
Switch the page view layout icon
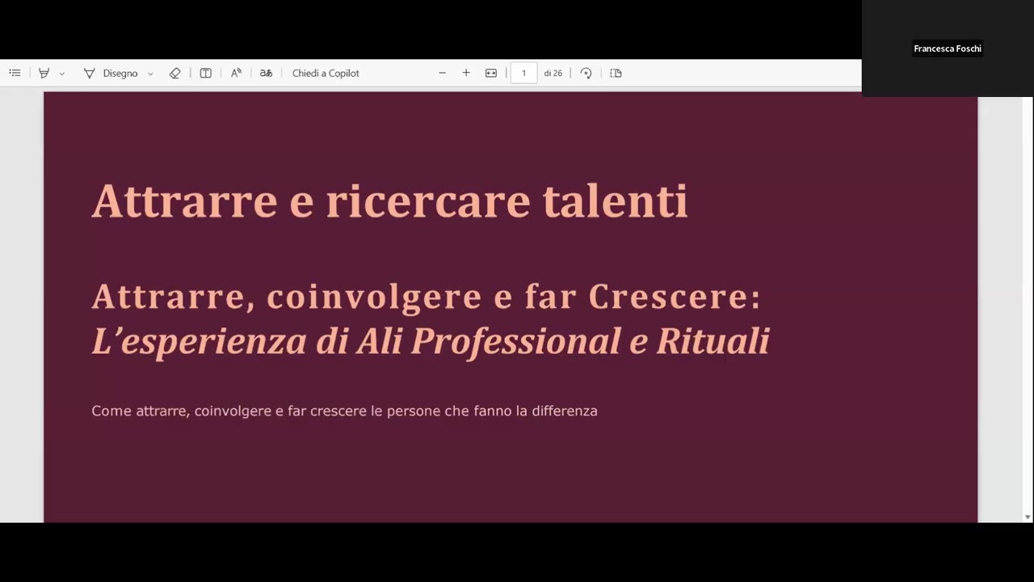(616, 73)
